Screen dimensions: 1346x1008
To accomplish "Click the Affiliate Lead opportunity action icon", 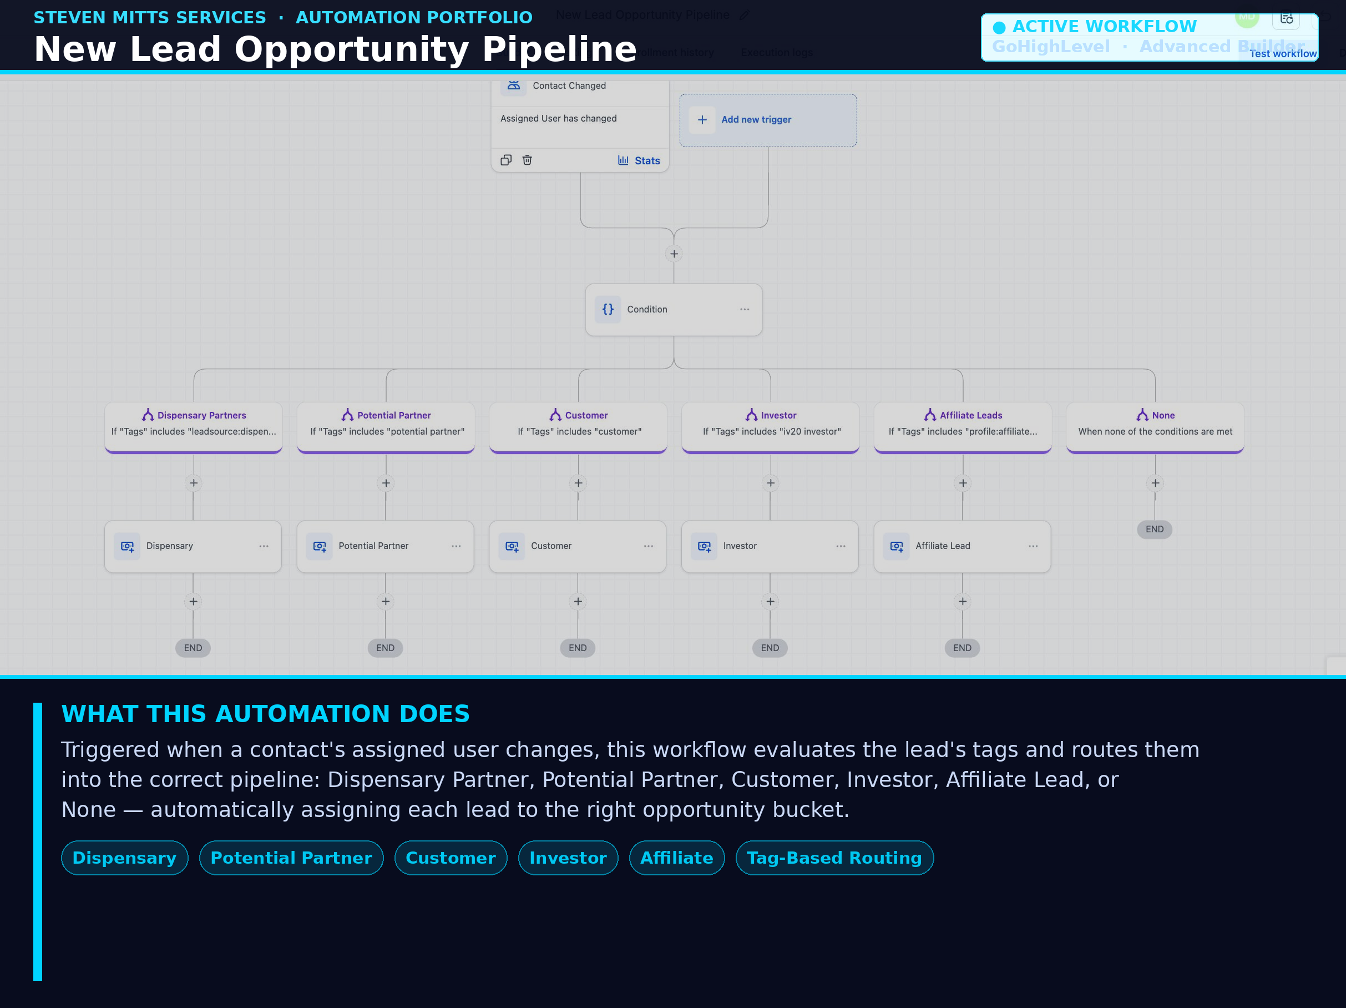I will coord(897,546).
